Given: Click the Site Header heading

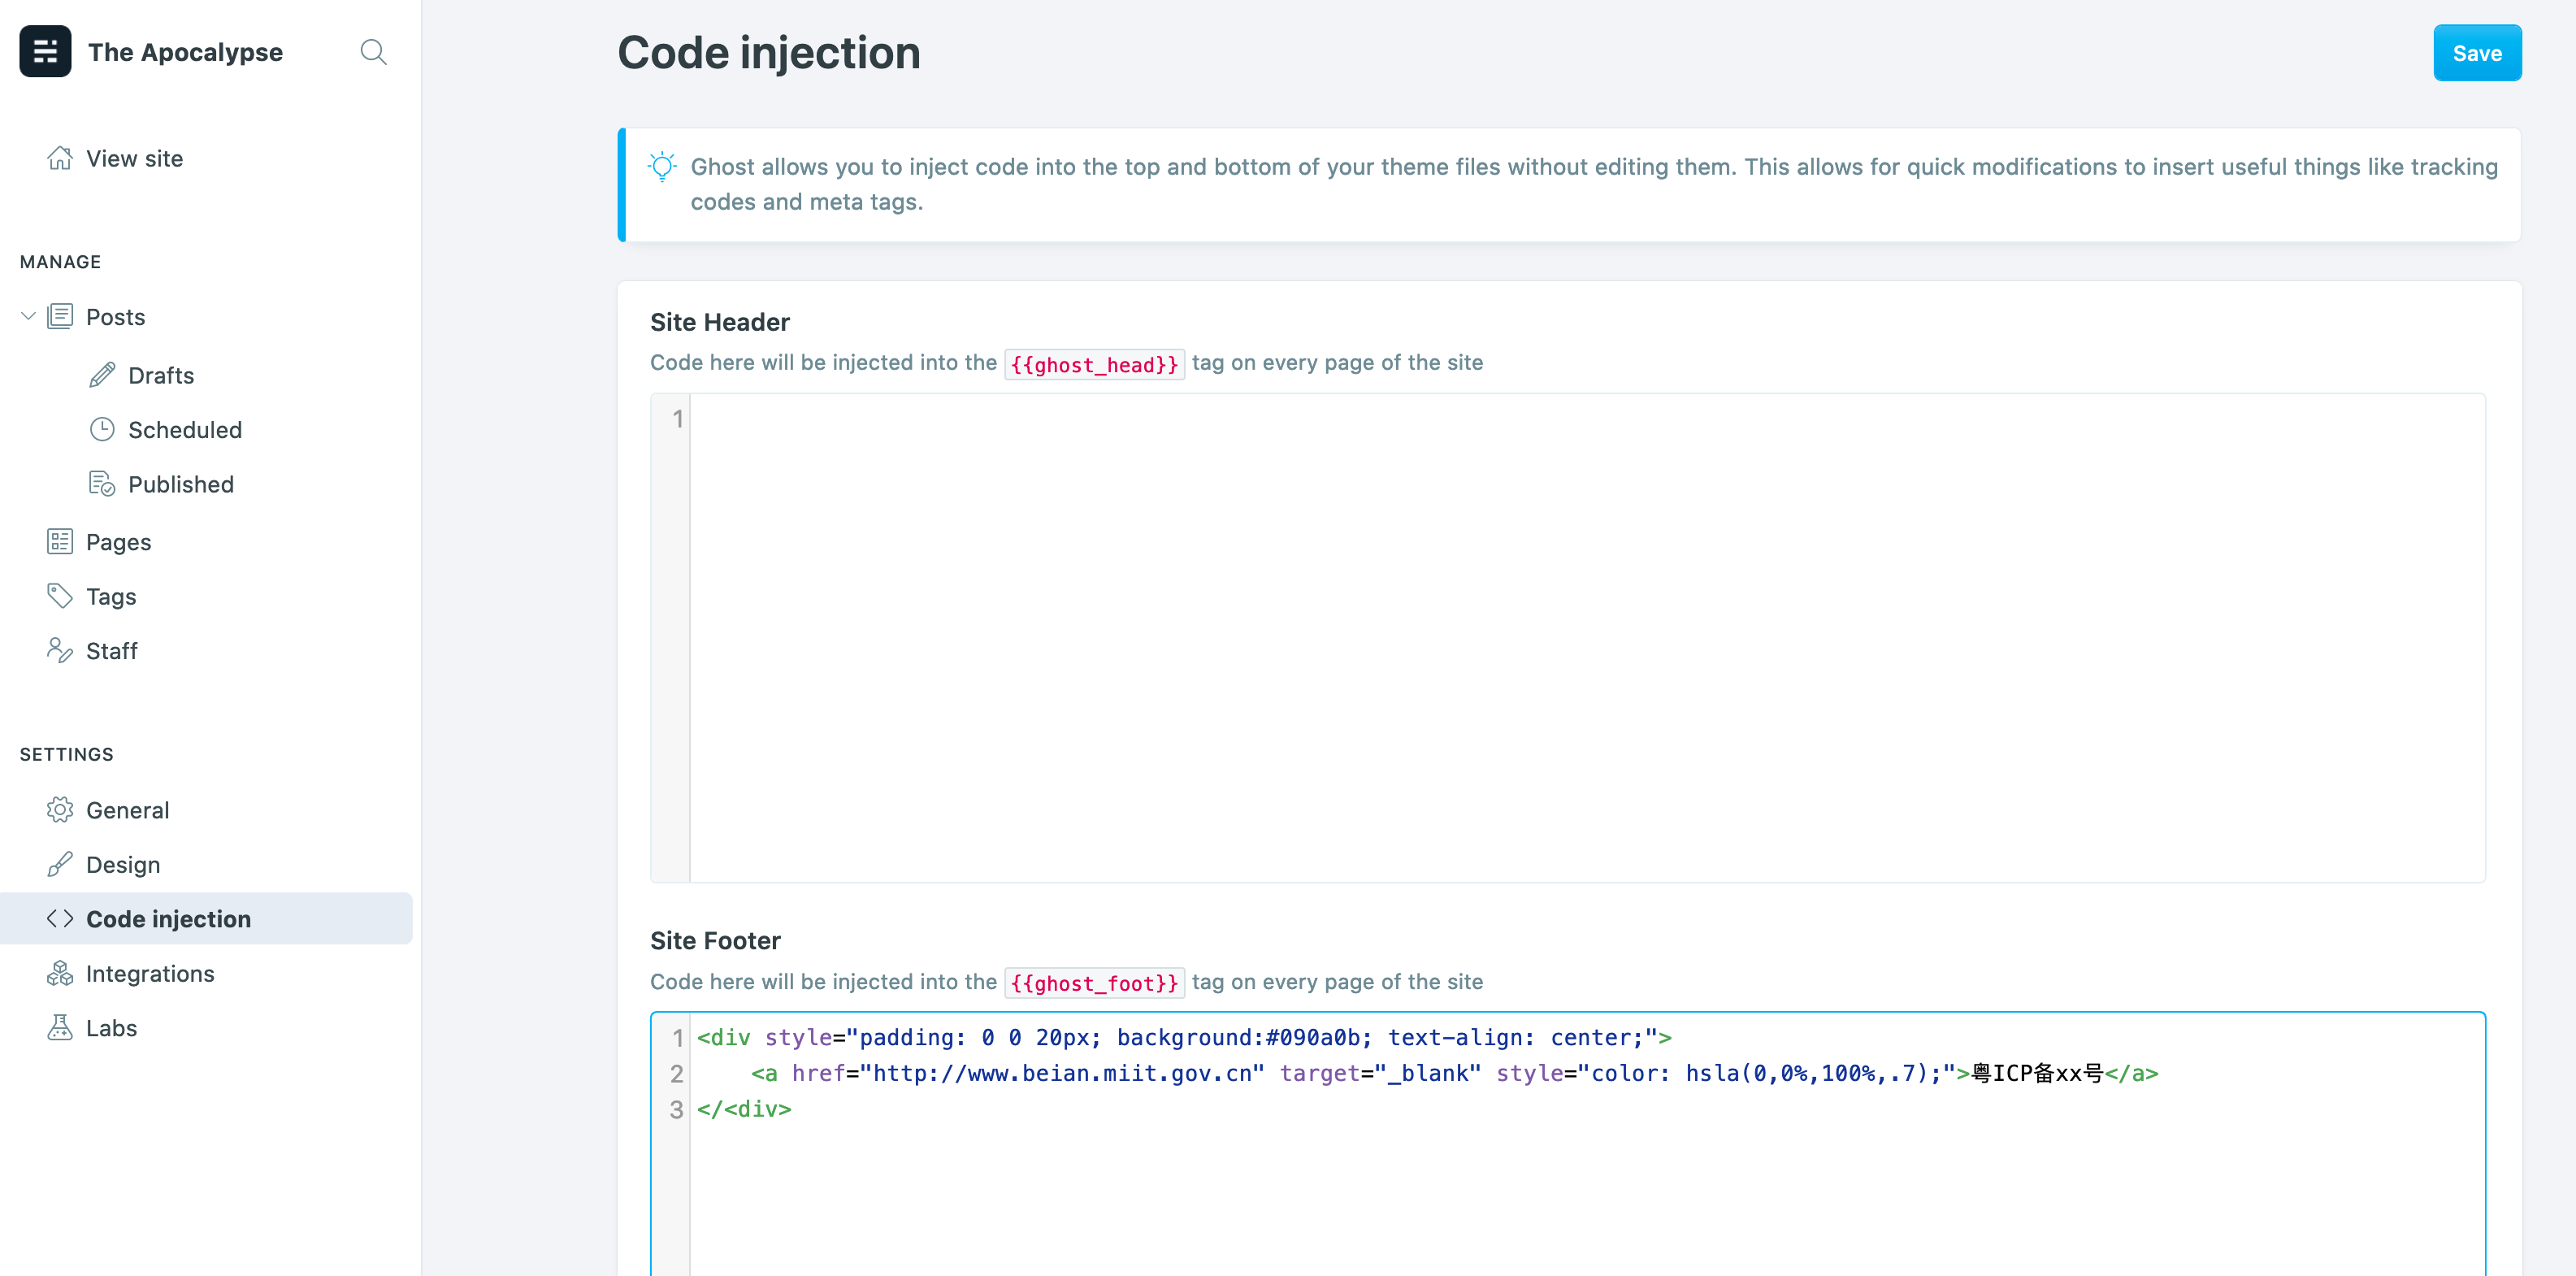Looking at the screenshot, I should pyautogui.click(x=719, y=322).
